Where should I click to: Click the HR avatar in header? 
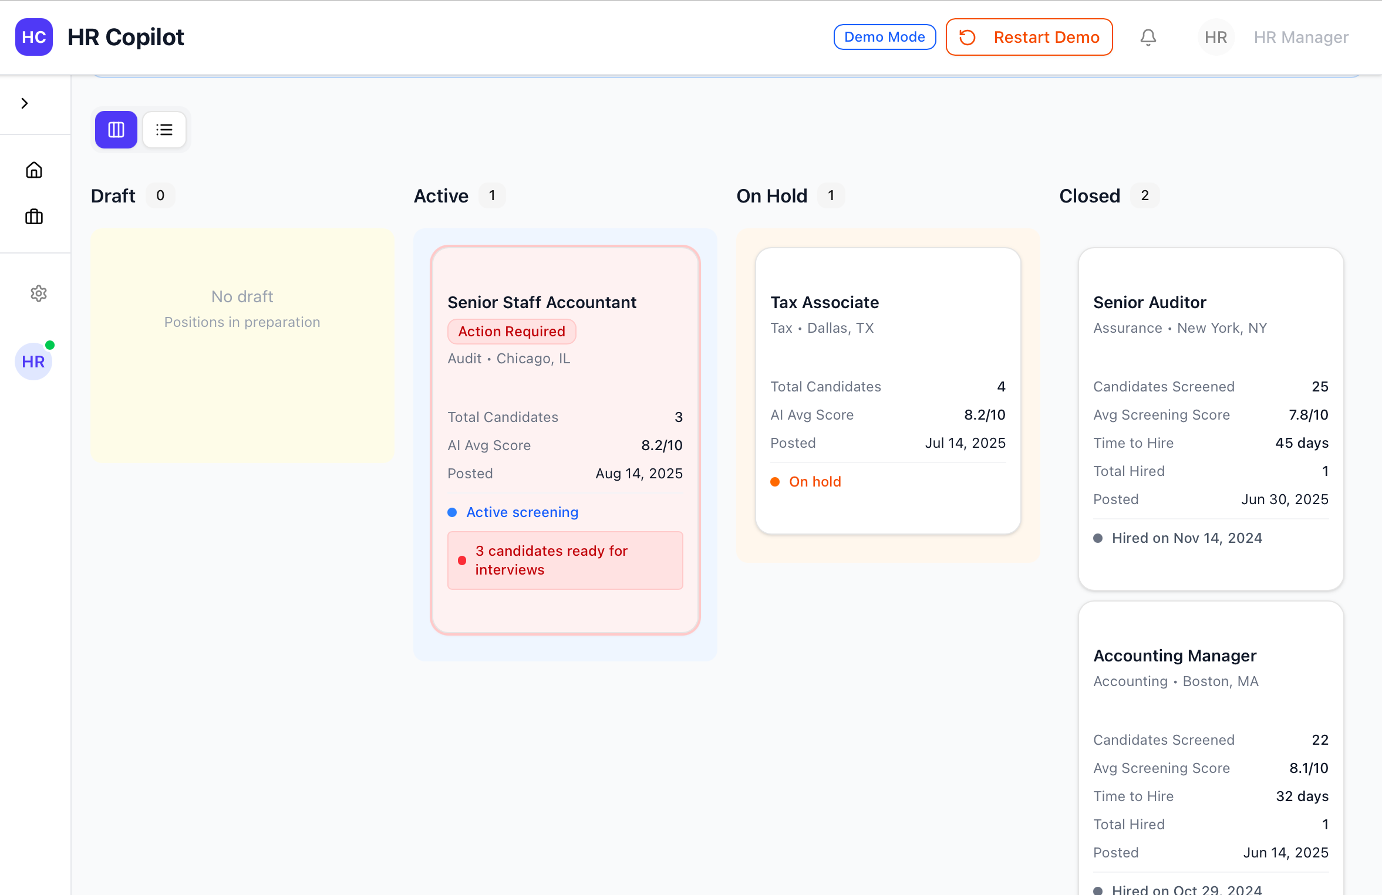1215,37
